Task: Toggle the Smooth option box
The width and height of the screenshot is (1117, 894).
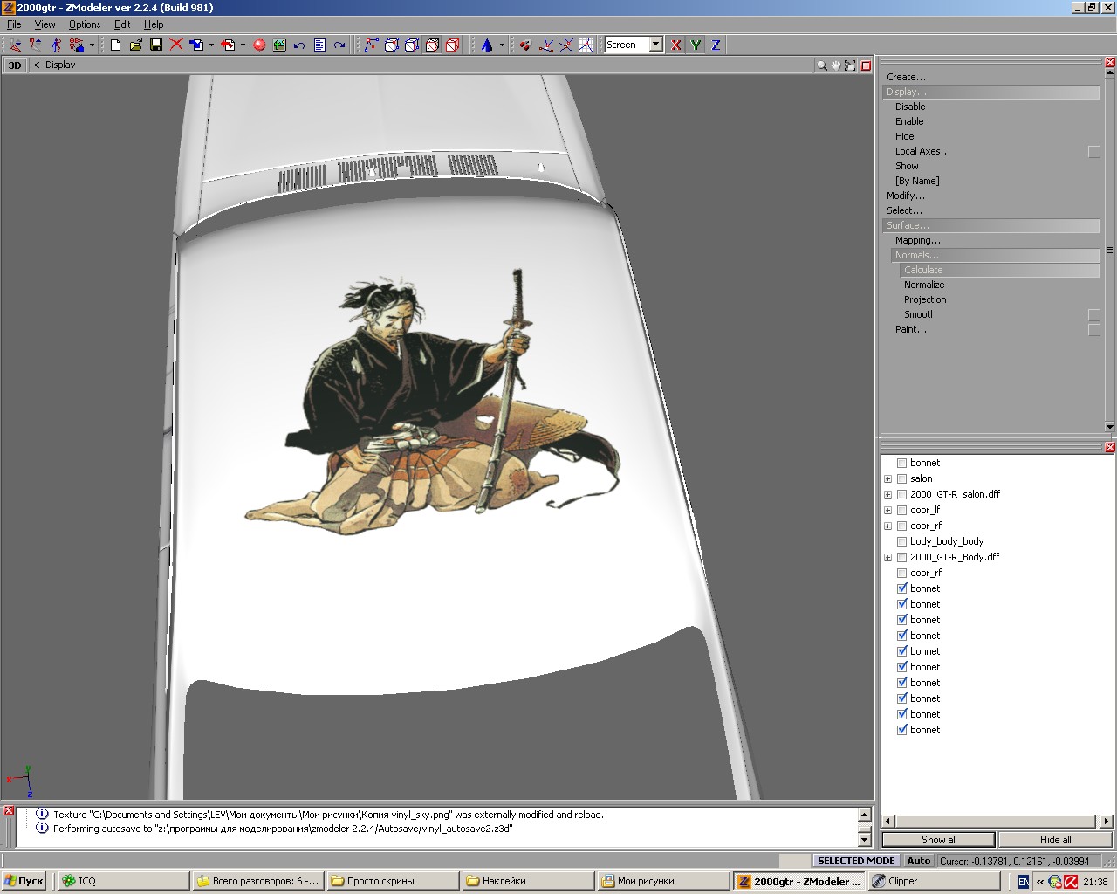Action: pos(1093,315)
